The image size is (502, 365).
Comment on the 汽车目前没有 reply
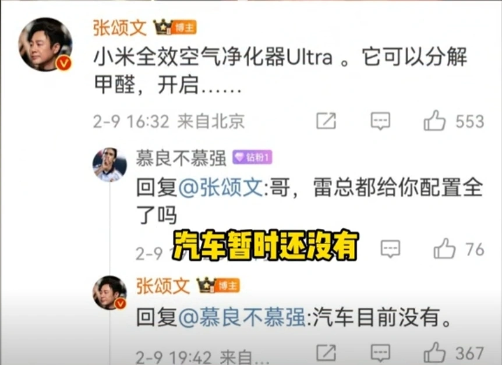(380, 353)
